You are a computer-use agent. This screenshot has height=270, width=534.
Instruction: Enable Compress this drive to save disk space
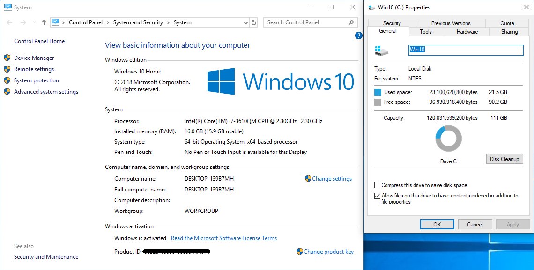[378, 185]
